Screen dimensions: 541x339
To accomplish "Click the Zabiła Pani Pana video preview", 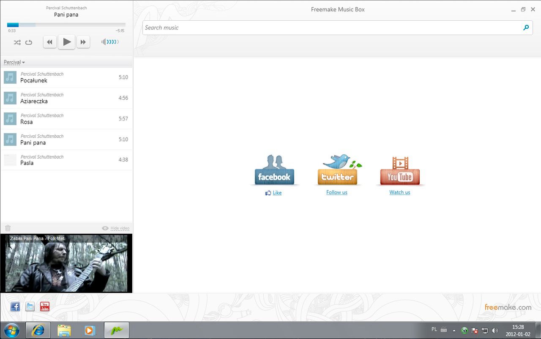I will [66, 263].
